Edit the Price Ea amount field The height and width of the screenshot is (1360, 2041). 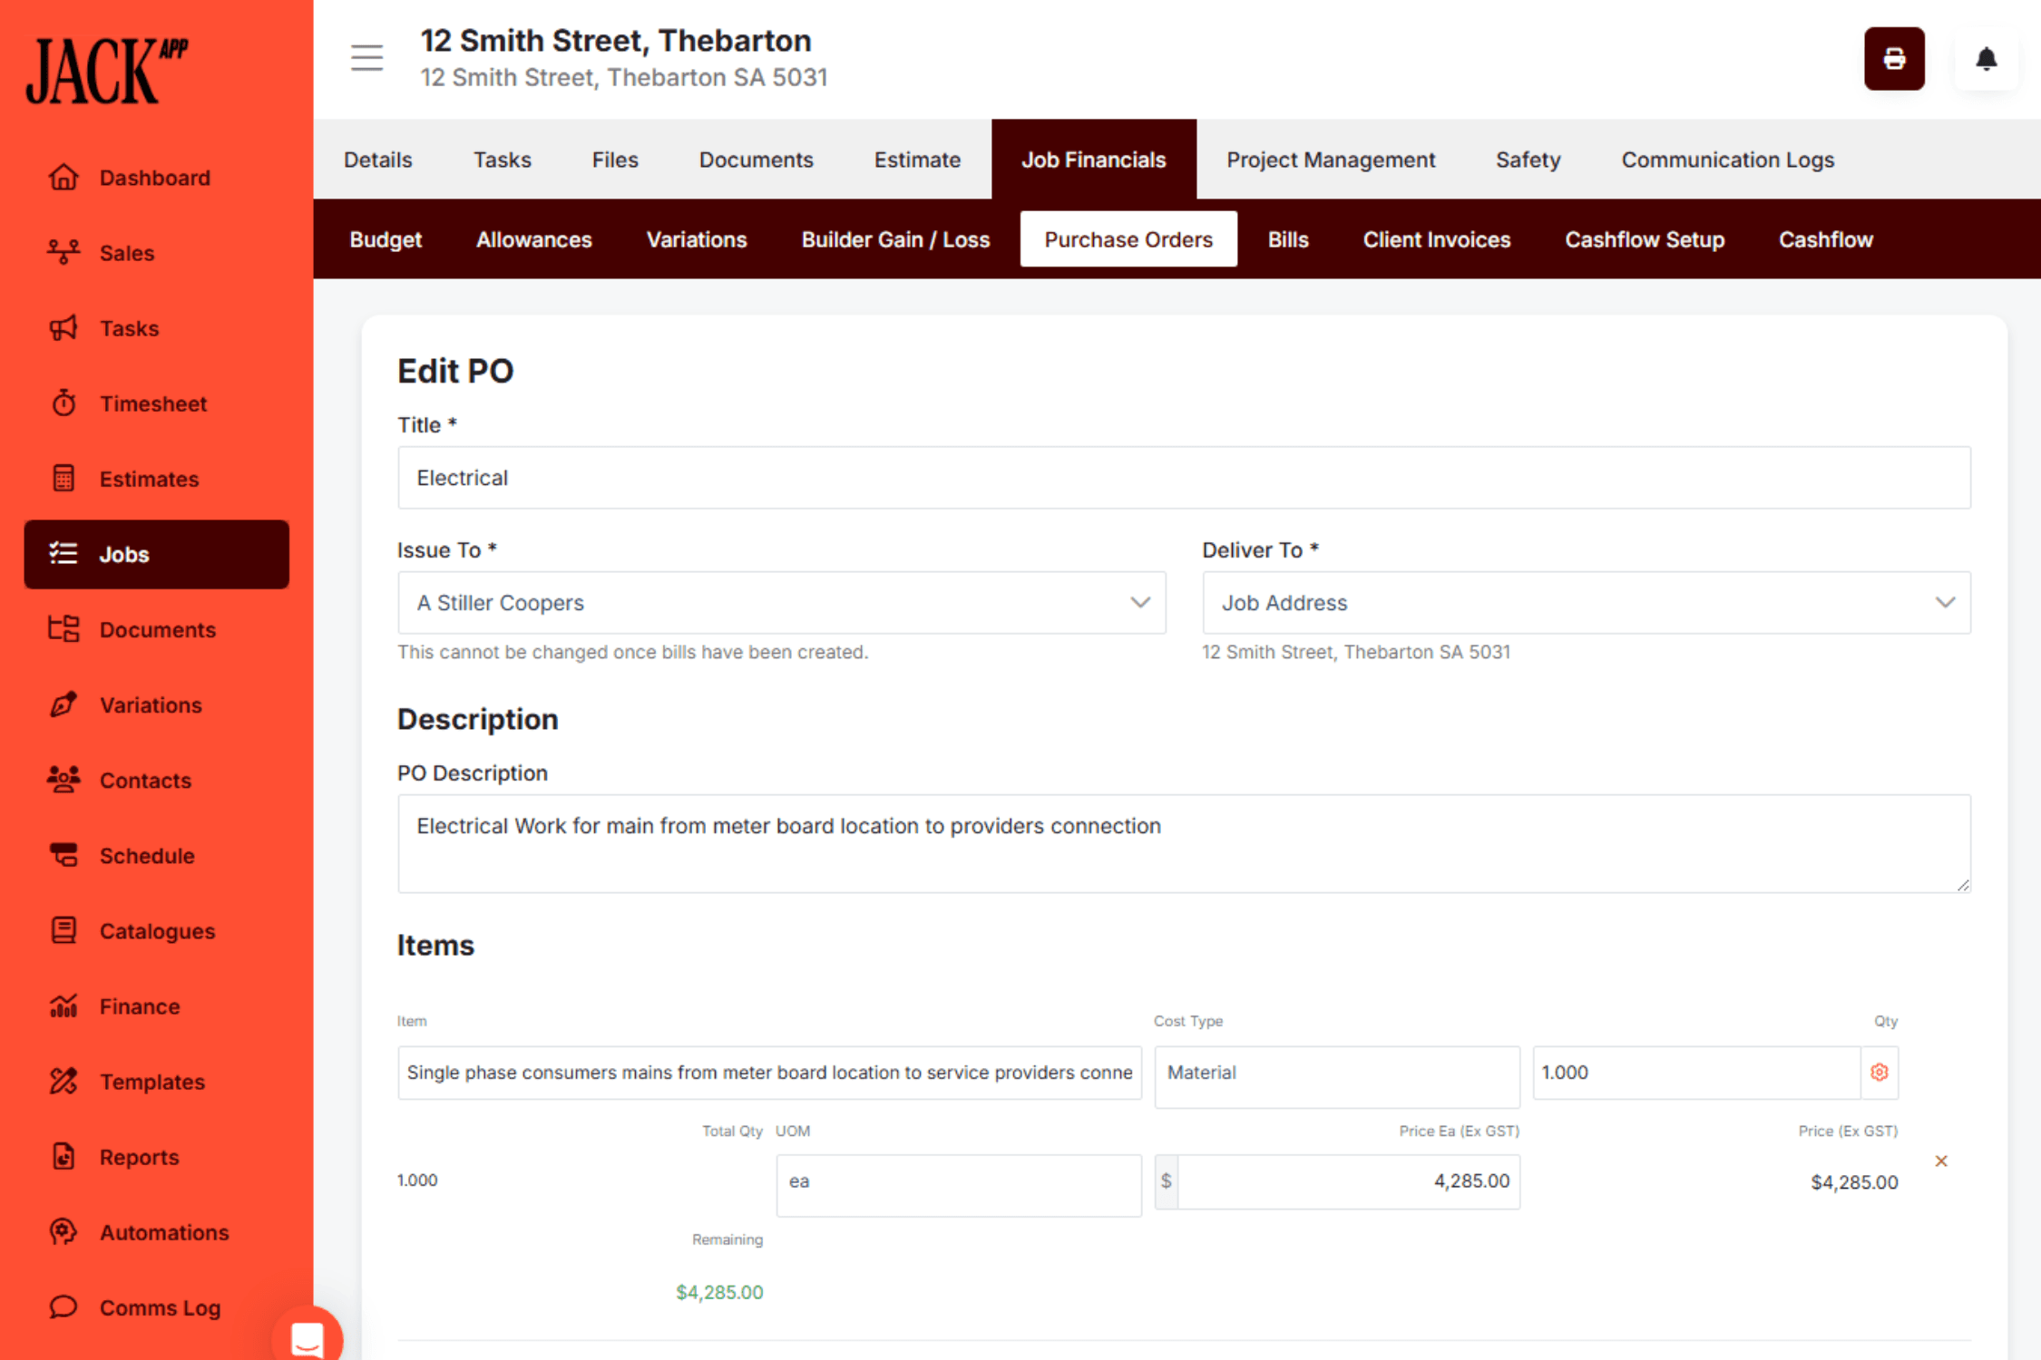pyautogui.click(x=1347, y=1181)
